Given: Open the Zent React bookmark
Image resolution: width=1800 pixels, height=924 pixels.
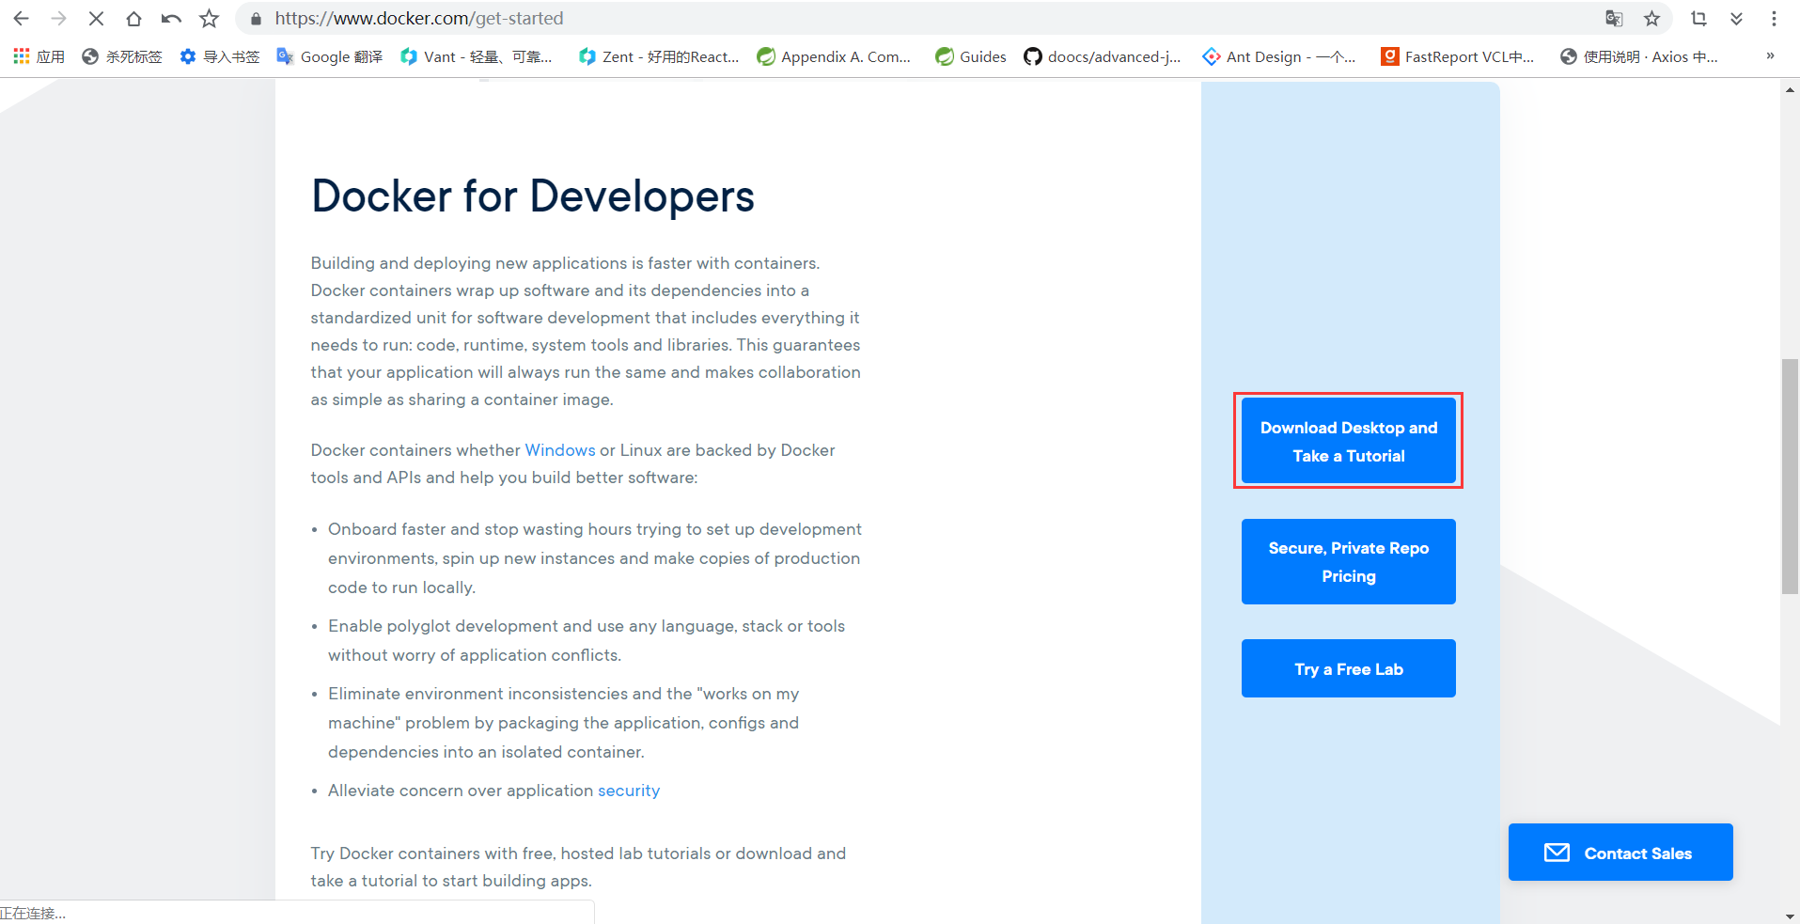Looking at the screenshot, I should [x=659, y=56].
